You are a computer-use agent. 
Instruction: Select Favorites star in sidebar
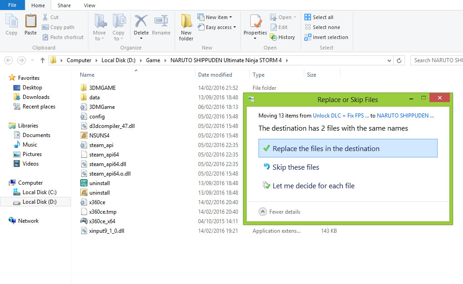[12, 78]
